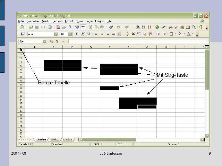
Task: Open the Function Wizard icon
Action: (52, 41)
